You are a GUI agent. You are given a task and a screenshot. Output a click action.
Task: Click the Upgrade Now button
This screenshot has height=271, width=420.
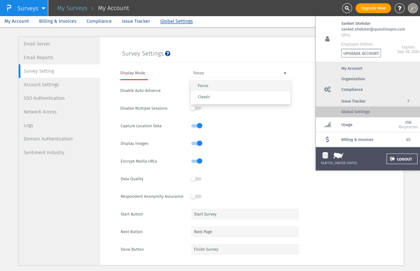(373, 8)
